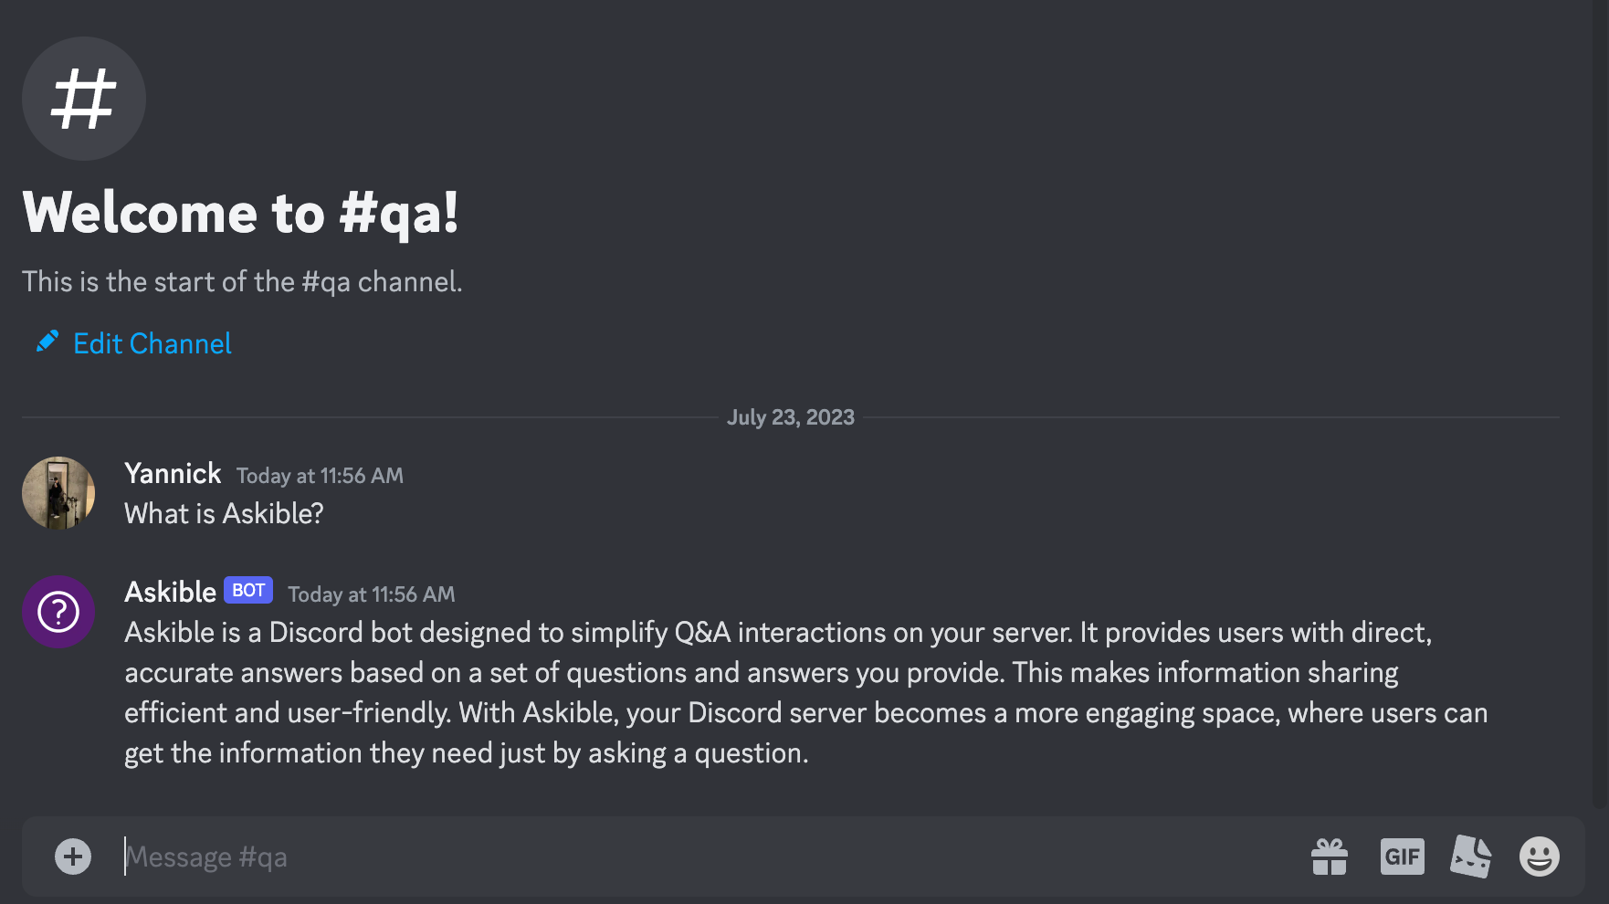The height and width of the screenshot is (904, 1609).
Task: Click the BOT badge next to Askible
Action: click(247, 590)
